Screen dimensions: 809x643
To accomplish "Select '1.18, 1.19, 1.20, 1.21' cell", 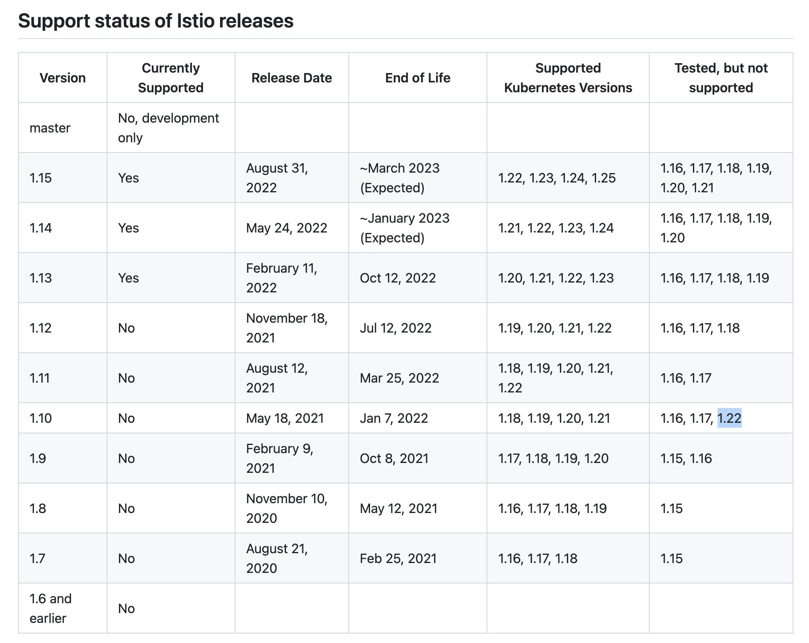I will point(568,418).
